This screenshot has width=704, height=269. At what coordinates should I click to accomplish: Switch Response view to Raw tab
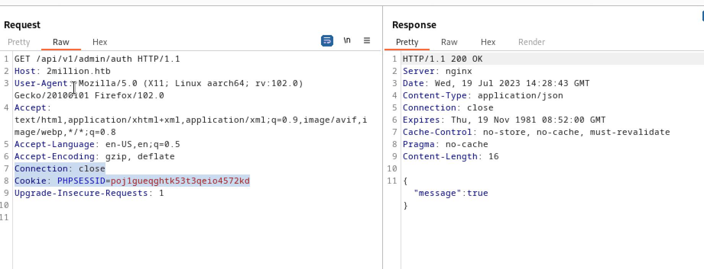pyautogui.click(x=449, y=42)
